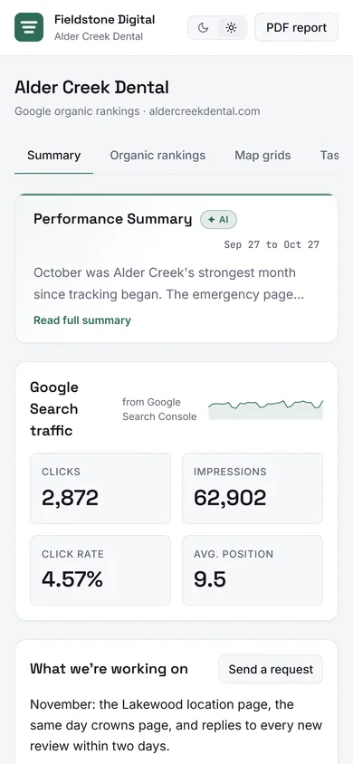Click the AI badge beside Performance Summary

point(219,220)
